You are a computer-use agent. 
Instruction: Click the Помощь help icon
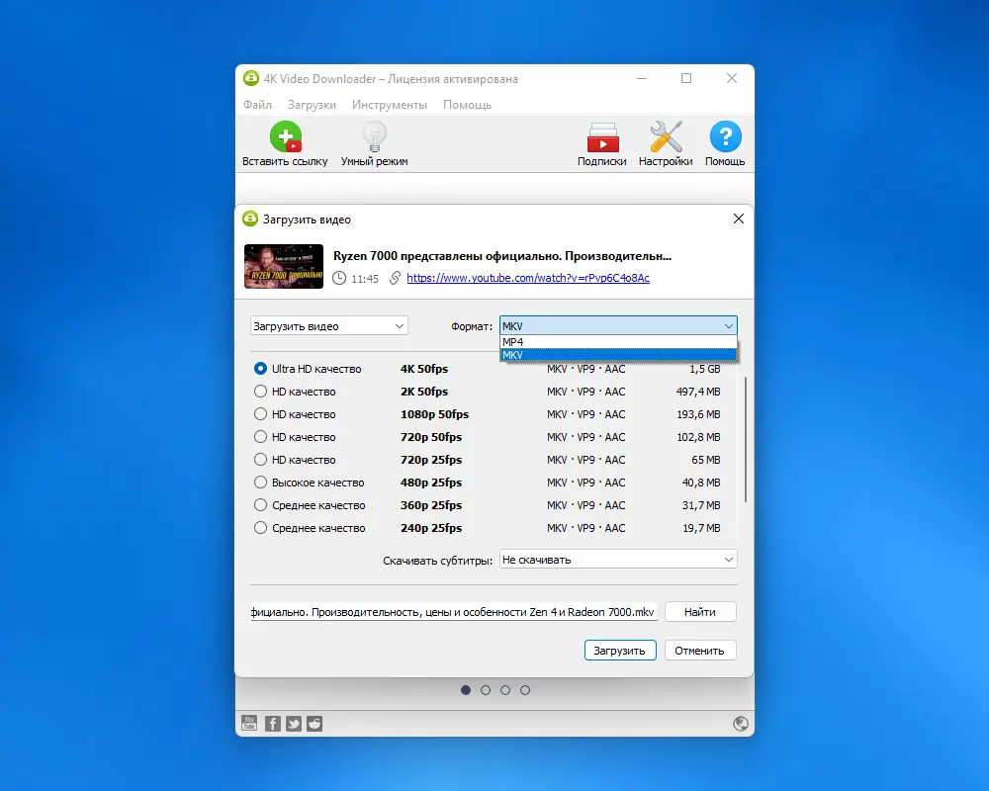[x=725, y=135]
